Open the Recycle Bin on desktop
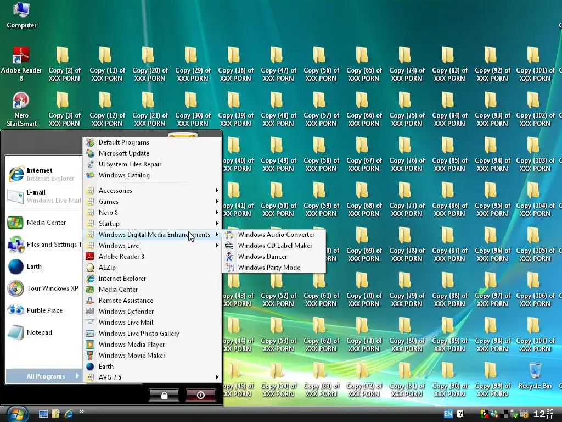 (535, 376)
